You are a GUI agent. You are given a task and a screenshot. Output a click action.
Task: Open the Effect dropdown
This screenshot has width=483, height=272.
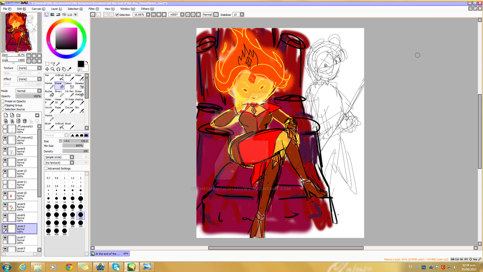[29, 79]
